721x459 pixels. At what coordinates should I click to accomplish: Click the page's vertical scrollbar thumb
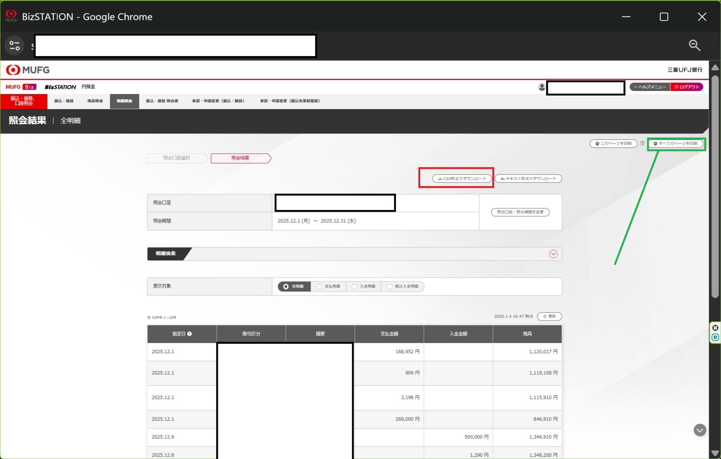pyautogui.click(x=715, y=187)
